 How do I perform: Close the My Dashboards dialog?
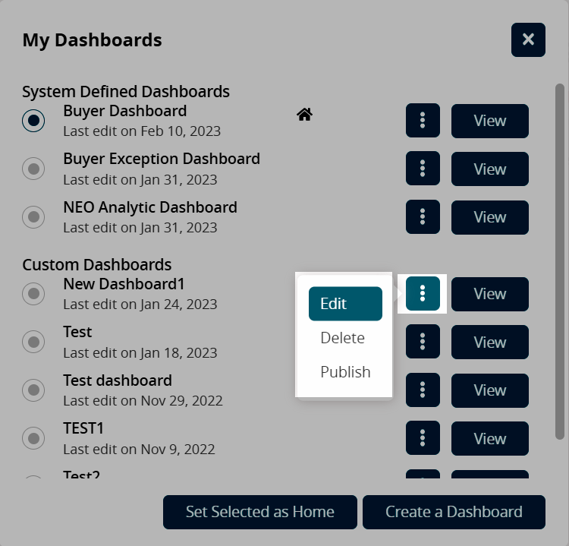(x=528, y=39)
